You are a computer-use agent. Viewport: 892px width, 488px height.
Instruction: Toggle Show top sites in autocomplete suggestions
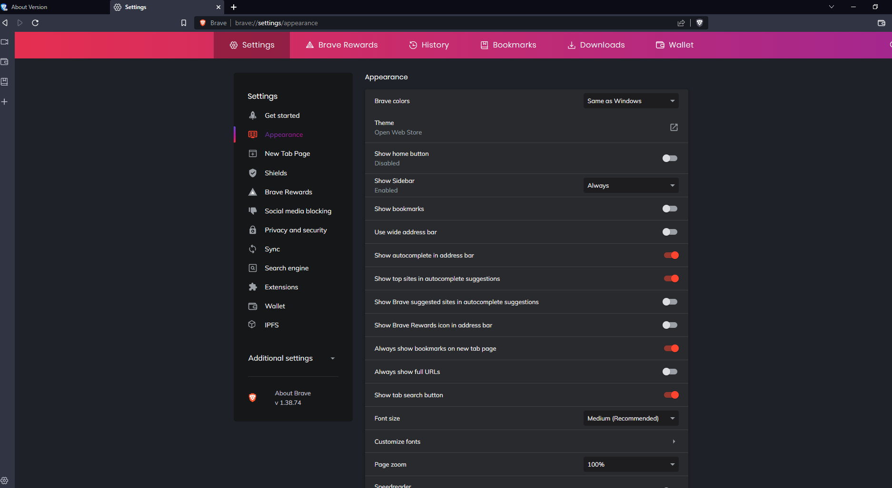[671, 278]
